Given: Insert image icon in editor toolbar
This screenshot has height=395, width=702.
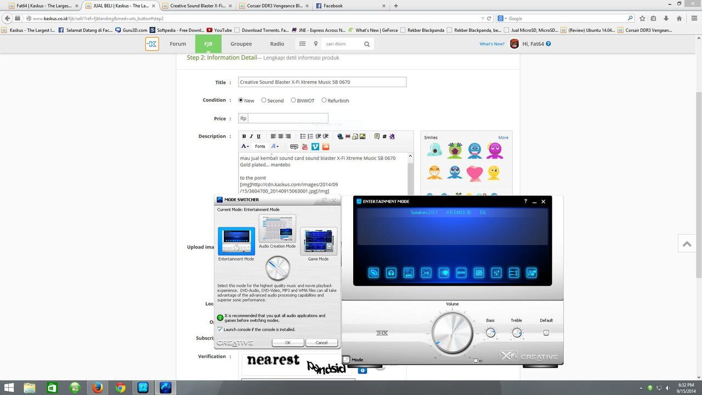Looking at the screenshot, I should click(x=362, y=136).
